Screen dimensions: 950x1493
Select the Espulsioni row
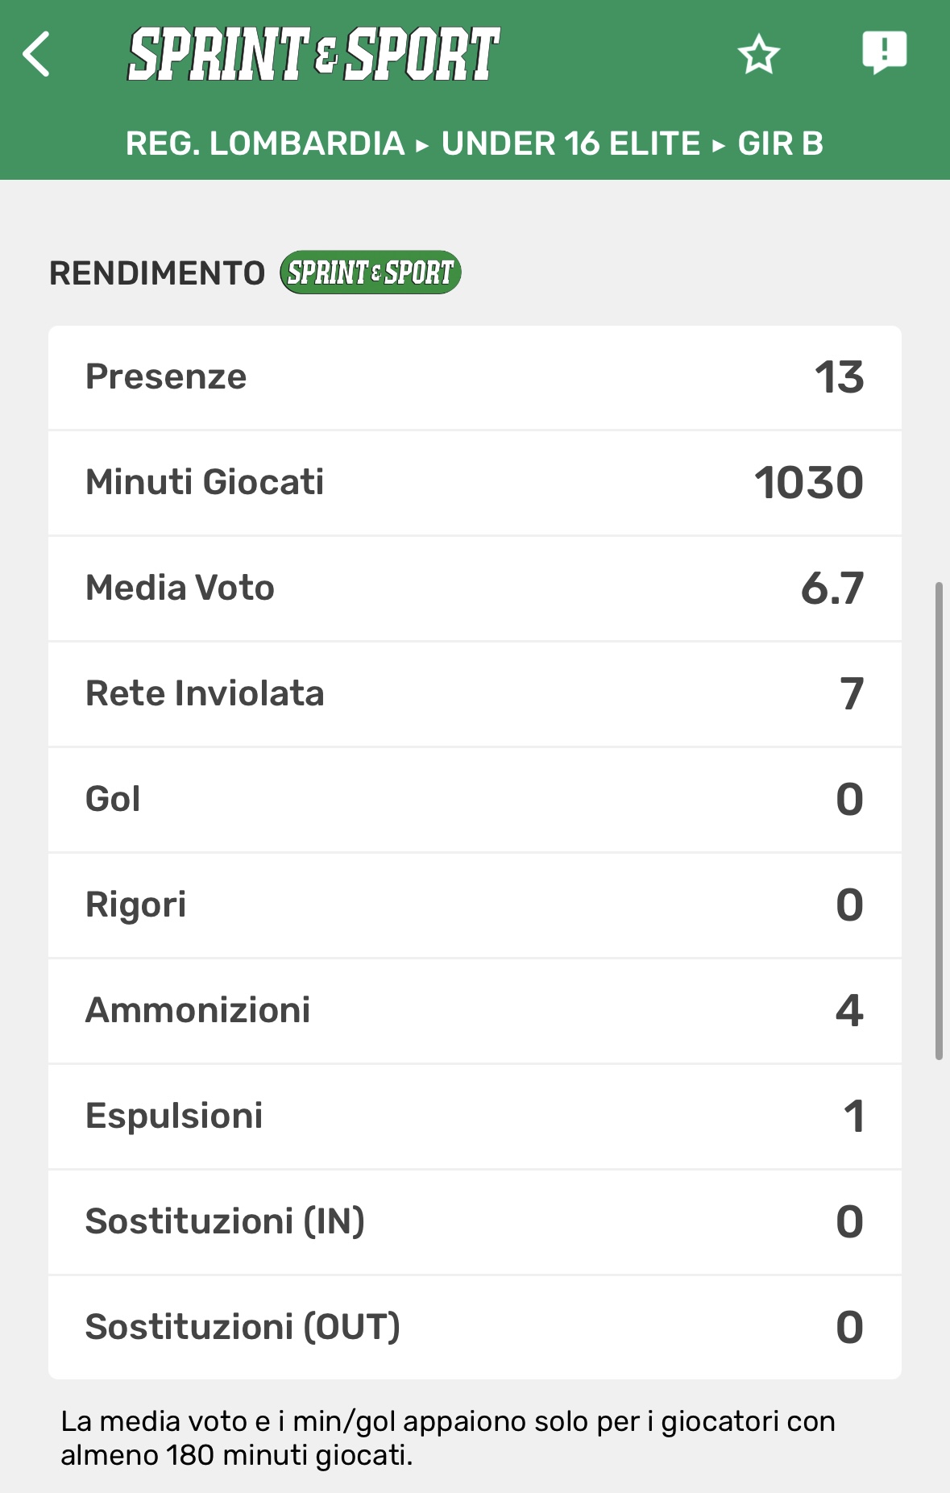(475, 1117)
